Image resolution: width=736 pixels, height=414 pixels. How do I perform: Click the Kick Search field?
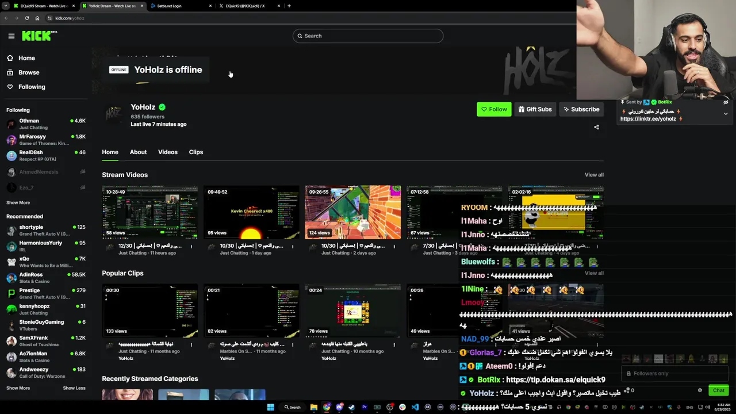(x=368, y=36)
